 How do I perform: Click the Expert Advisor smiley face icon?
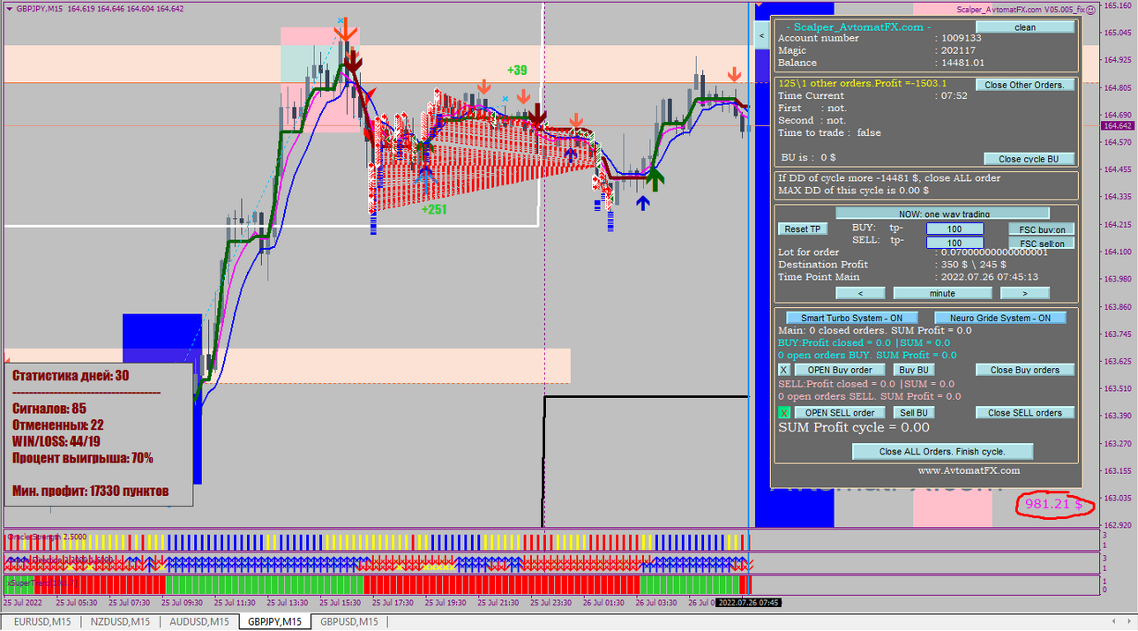point(1090,9)
